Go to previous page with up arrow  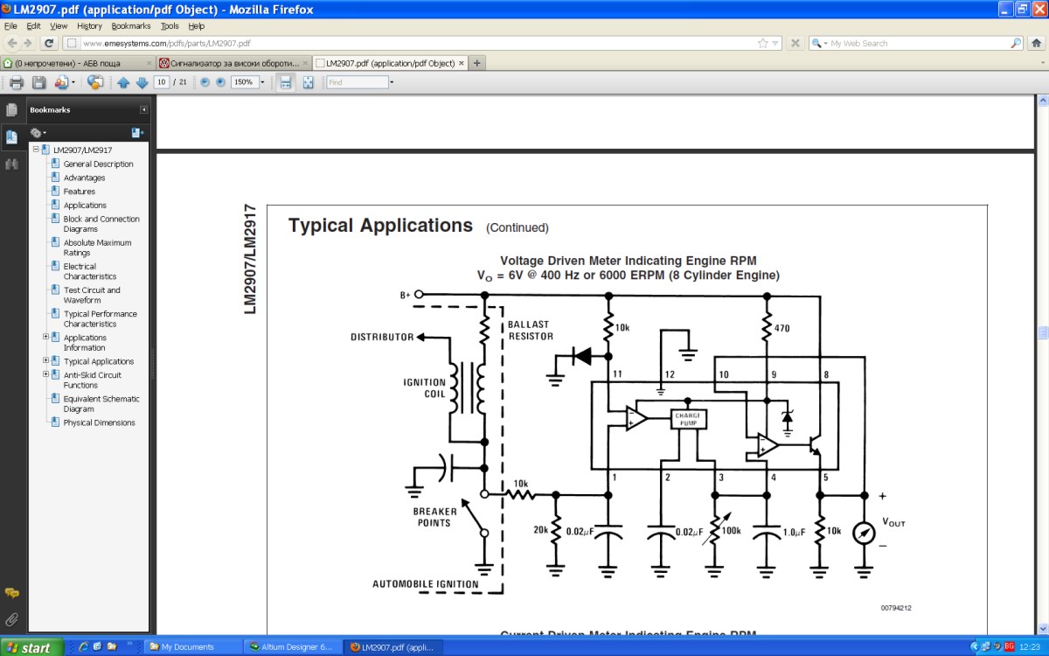[x=123, y=82]
